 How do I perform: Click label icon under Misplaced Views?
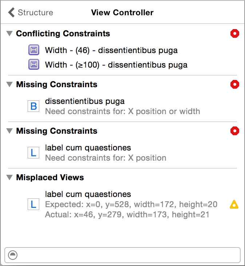(x=33, y=204)
